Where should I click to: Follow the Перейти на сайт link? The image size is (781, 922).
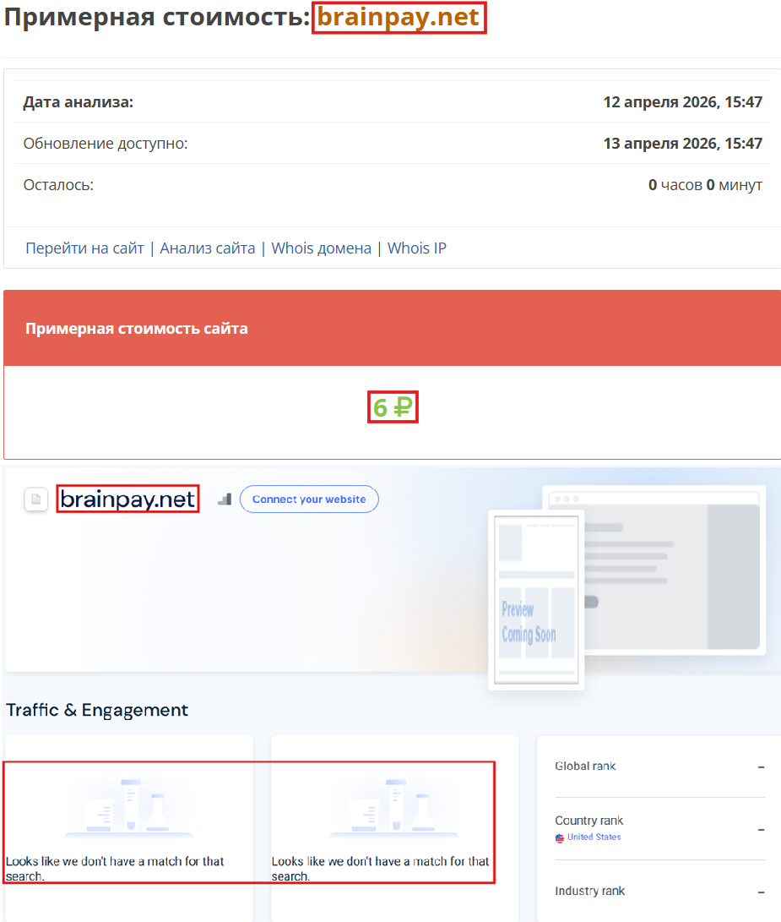coord(83,248)
